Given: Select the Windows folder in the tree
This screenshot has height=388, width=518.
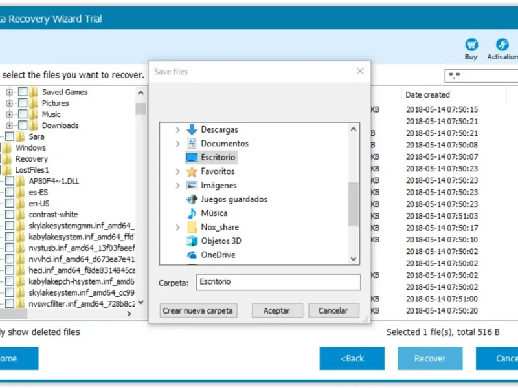Looking at the screenshot, I should coord(30,148).
